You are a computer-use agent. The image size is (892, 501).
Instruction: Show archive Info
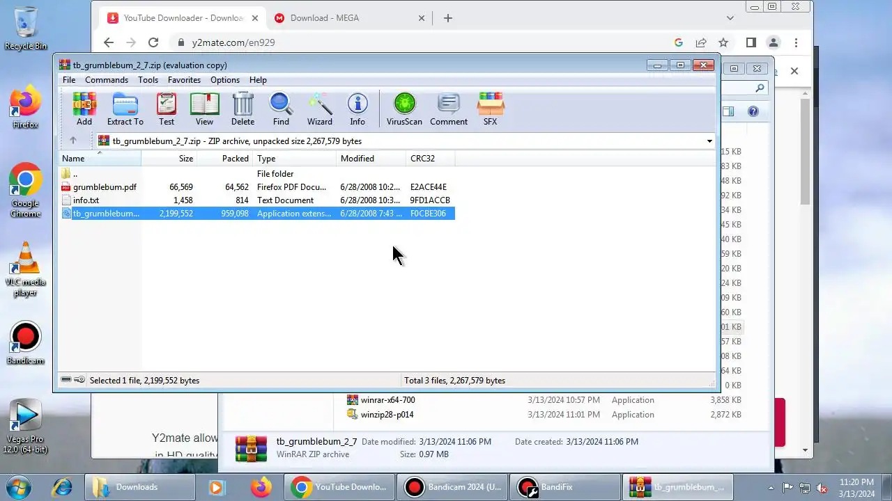[357, 109]
